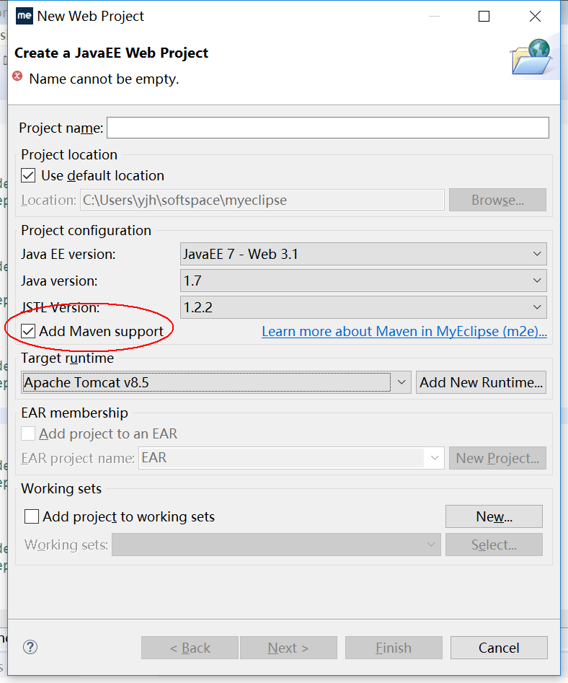568x683 pixels.
Task: Click the 'Target runtime' group label
Action: [x=68, y=358]
